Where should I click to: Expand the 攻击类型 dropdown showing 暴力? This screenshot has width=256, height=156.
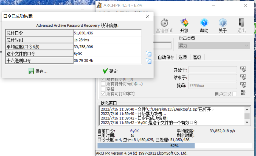(x=213, y=46)
